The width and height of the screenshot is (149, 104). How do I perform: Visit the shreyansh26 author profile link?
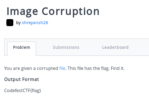click(35, 23)
